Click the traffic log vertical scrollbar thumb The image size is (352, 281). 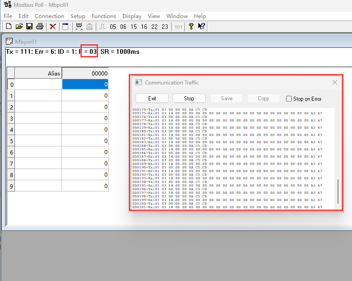(338, 191)
